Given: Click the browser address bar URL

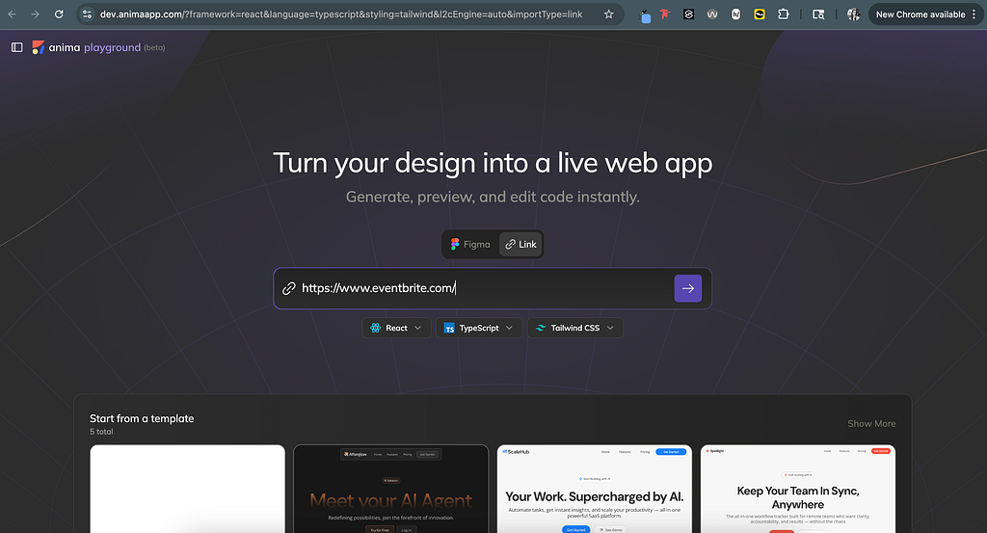Looking at the screenshot, I should click(x=341, y=13).
